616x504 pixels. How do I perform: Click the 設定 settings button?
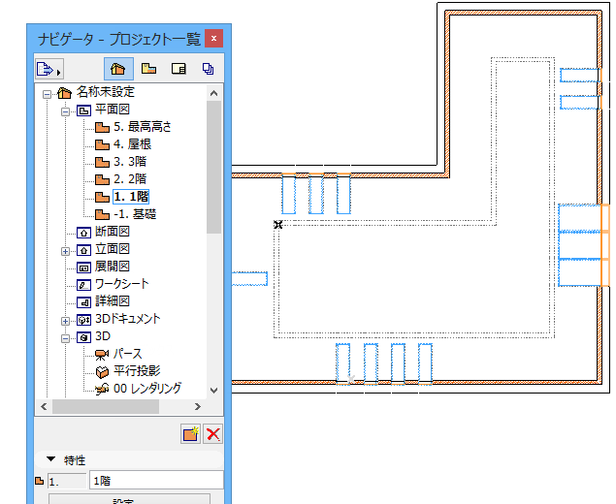pos(129,499)
